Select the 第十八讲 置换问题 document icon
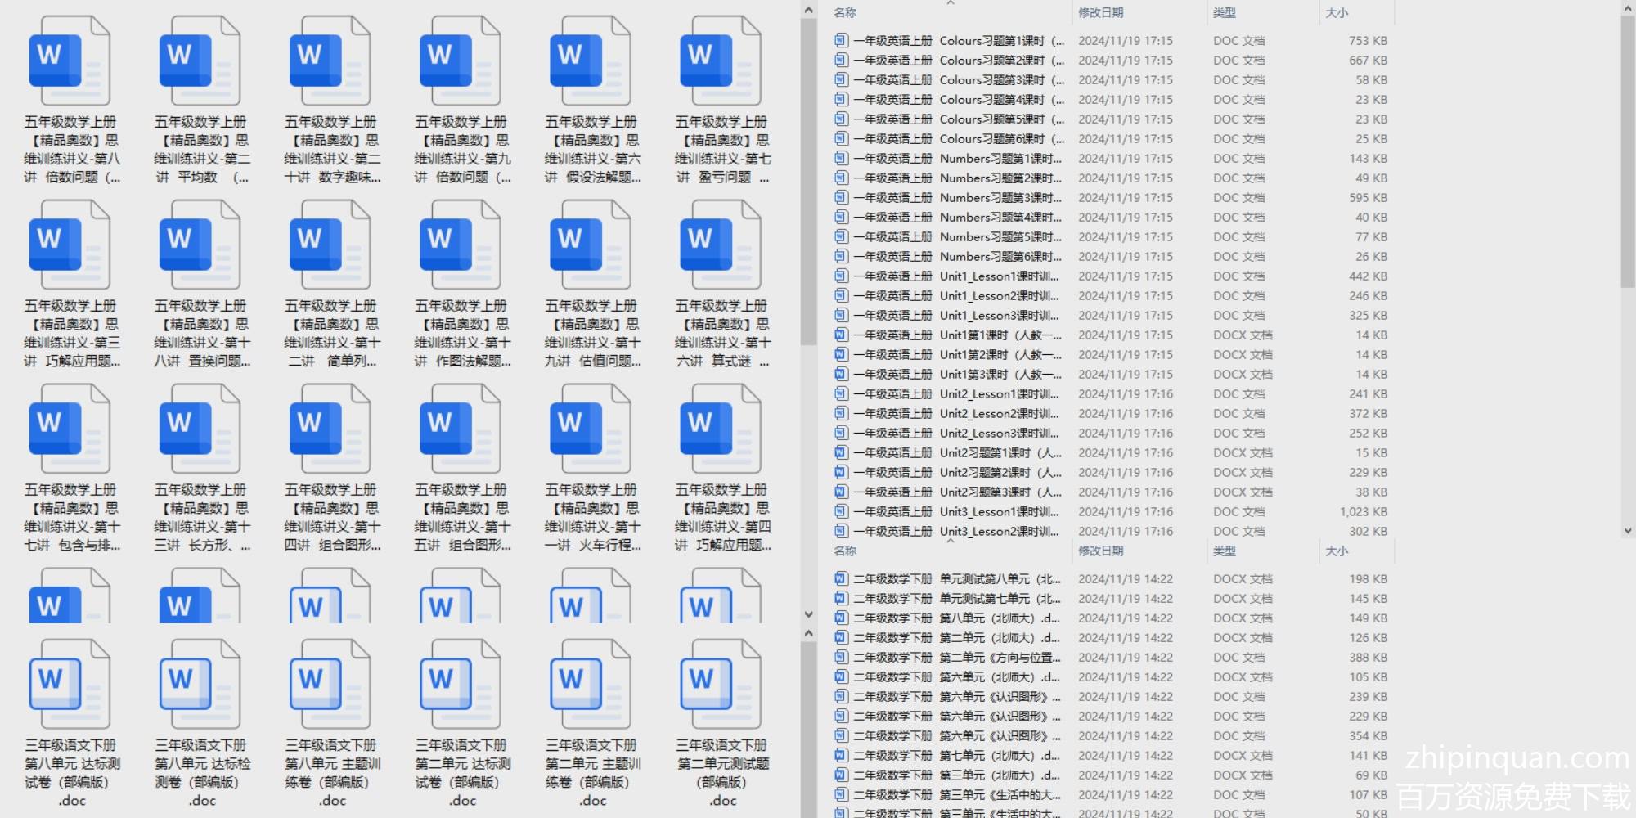Viewport: 1636px width, 818px height. [200, 245]
